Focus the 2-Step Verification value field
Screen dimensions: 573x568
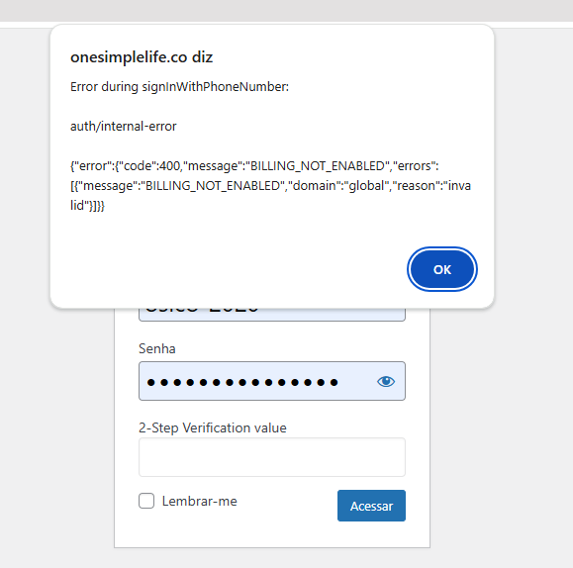pos(272,457)
